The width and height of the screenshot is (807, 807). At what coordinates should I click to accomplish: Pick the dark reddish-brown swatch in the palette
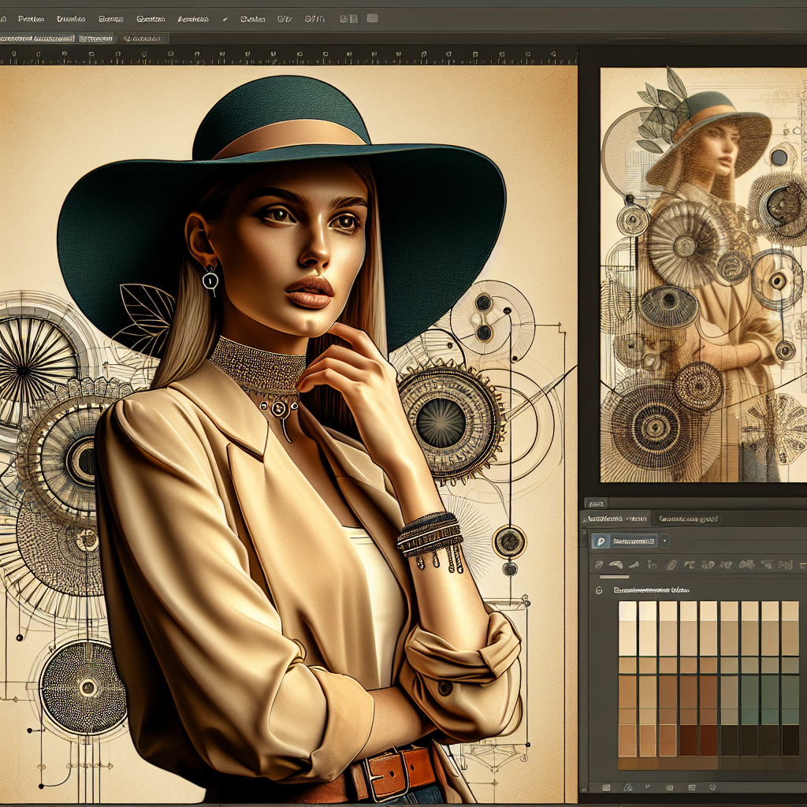[689, 740]
